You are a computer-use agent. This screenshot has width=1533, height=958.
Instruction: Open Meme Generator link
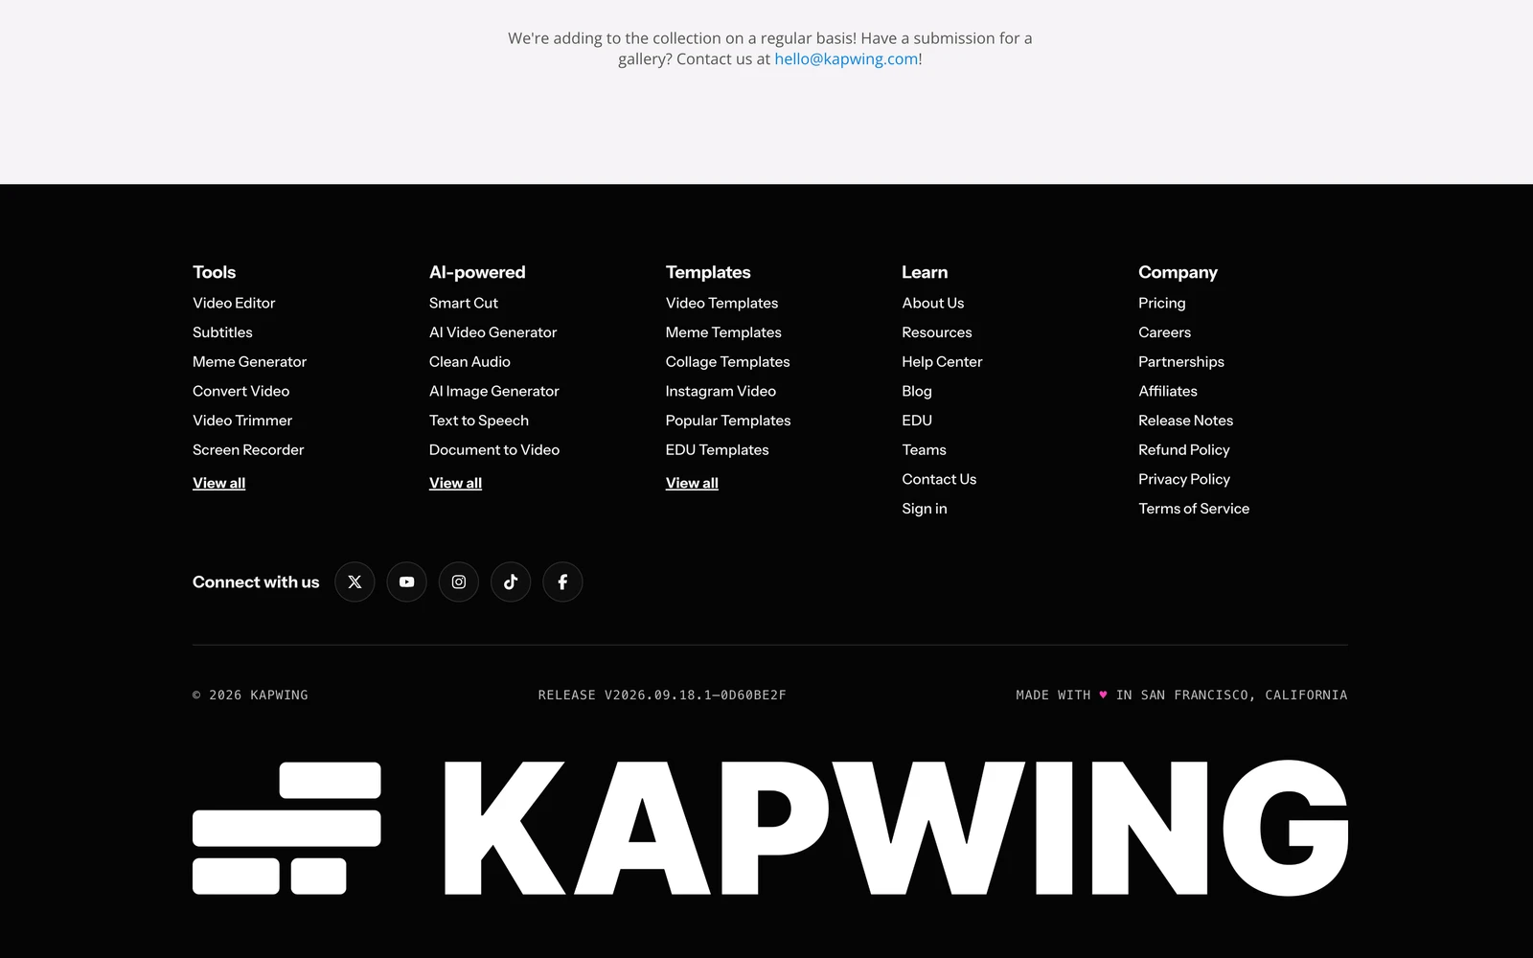(249, 361)
